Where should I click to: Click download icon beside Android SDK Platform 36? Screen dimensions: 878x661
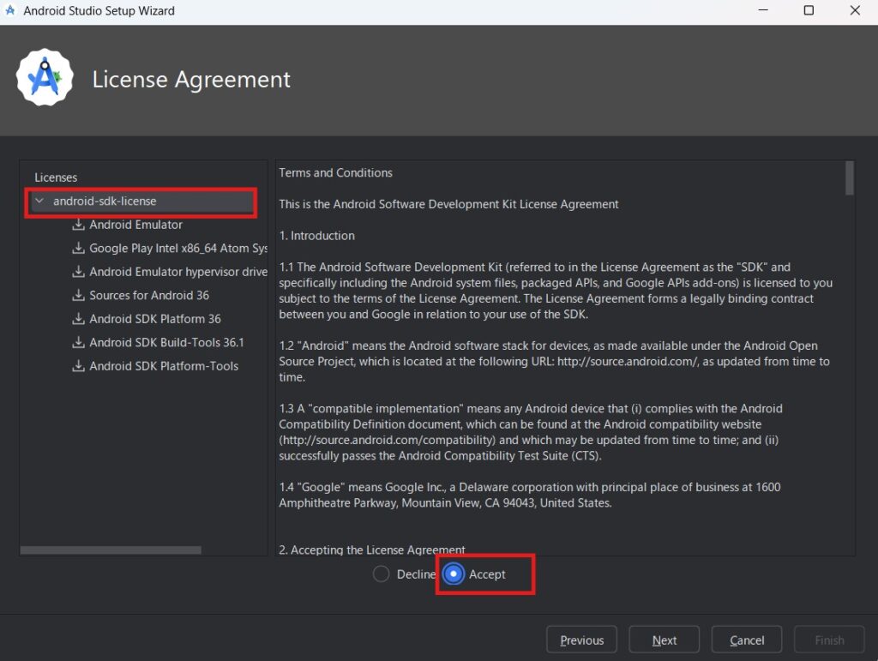click(79, 319)
